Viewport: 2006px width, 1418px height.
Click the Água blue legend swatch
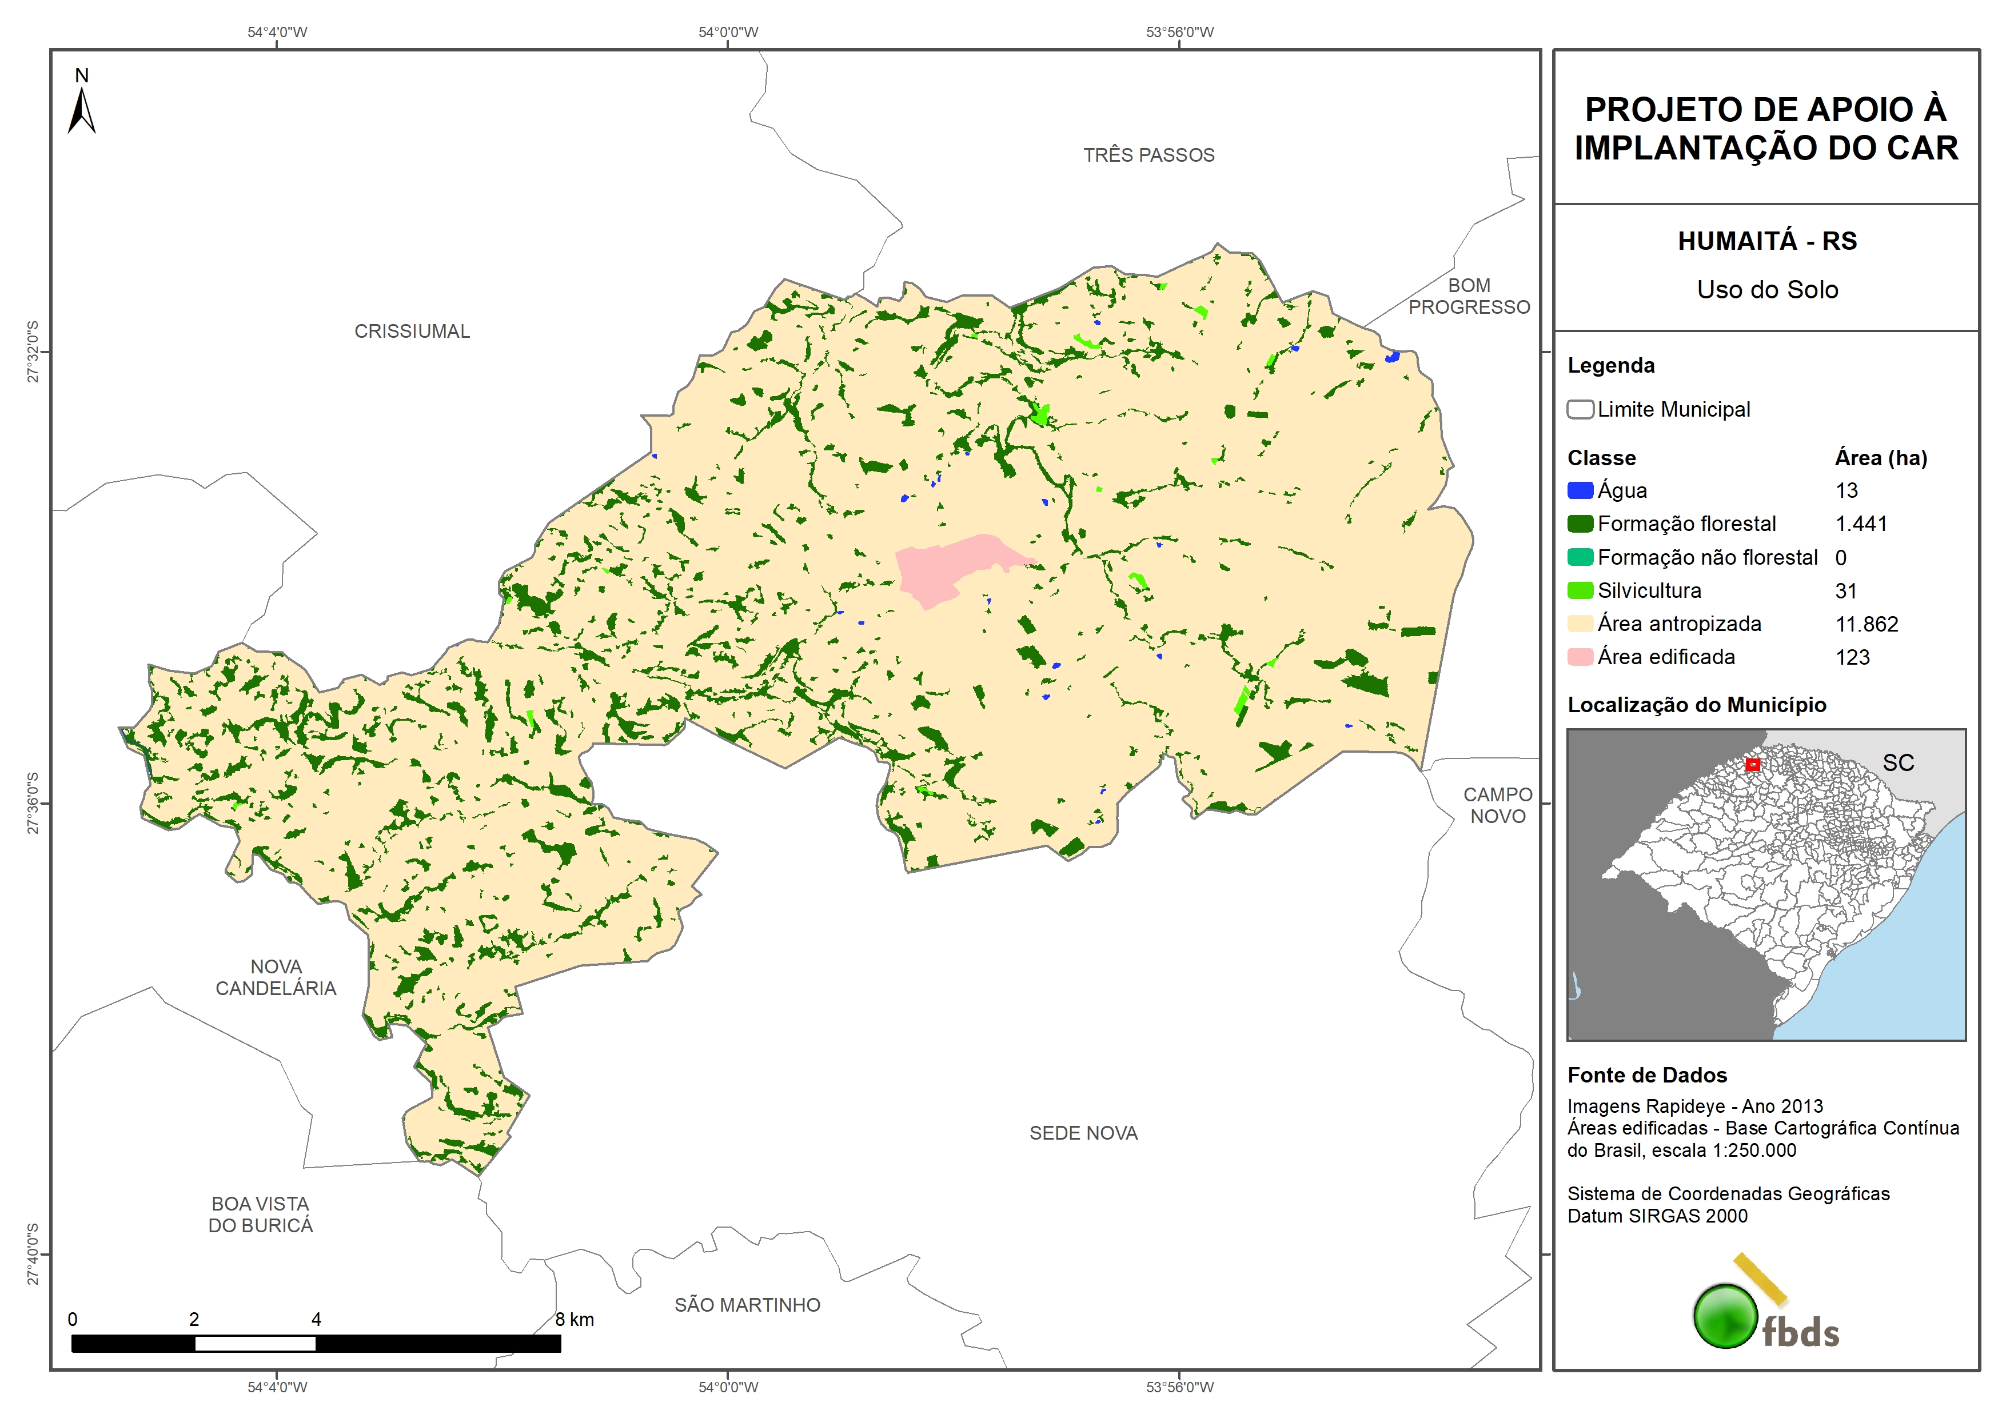(1580, 490)
